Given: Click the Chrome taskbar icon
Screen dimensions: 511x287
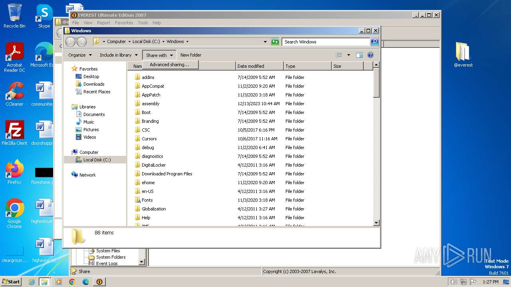Looking at the screenshot, I should point(72,282).
